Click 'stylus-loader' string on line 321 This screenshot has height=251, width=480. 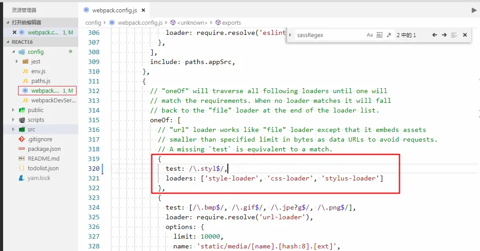[x=350, y=178]
